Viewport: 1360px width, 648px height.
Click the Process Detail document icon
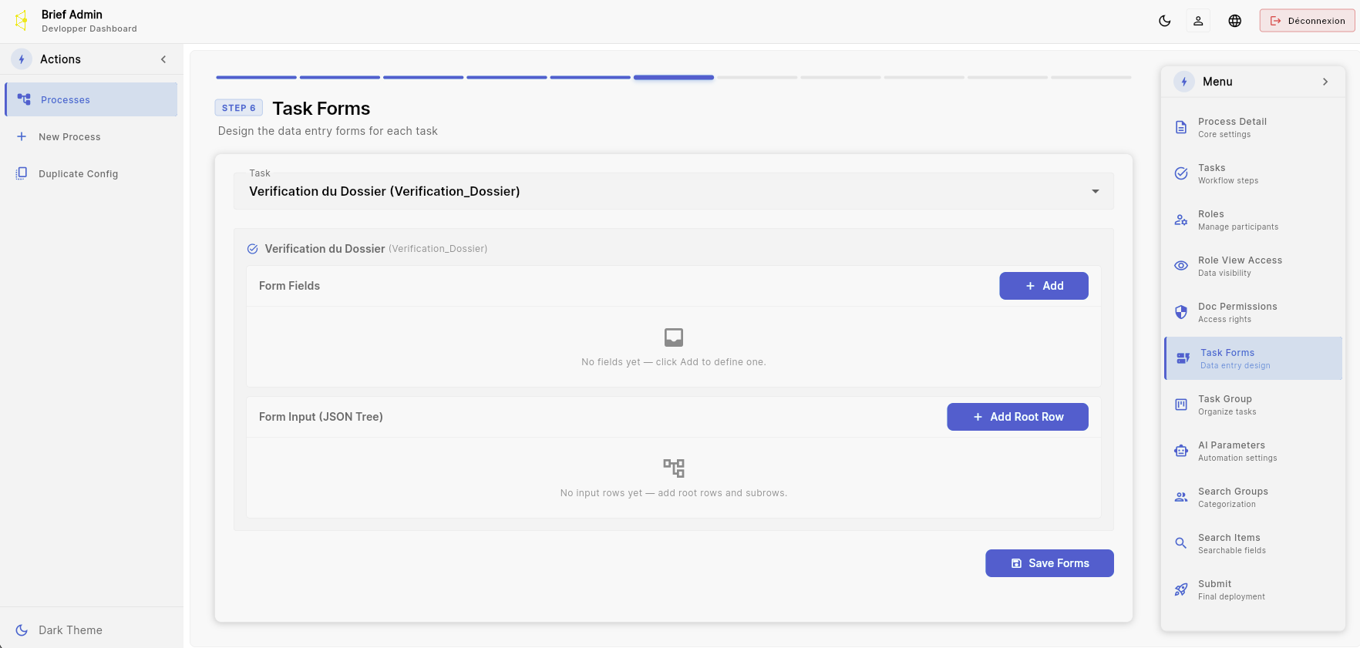point(1181,127)
